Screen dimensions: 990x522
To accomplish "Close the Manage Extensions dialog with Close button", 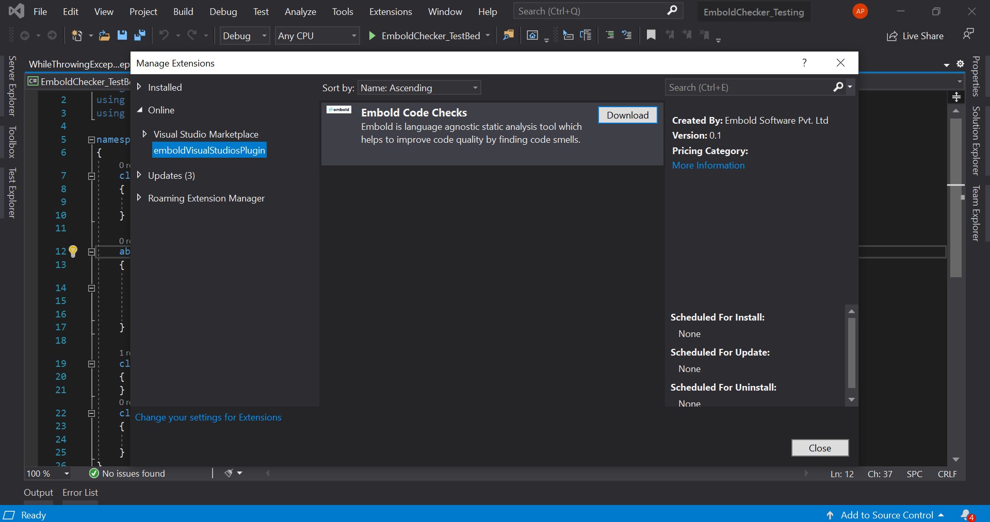I will tap(820, 448).
